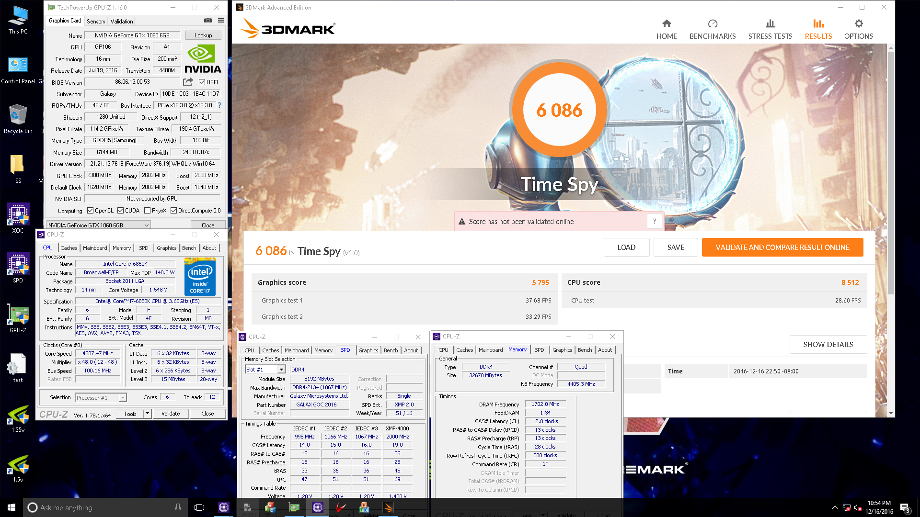The image size is (920, 517).
Task: Click the muted volume tray icon
Action: [x=858, y=507]
